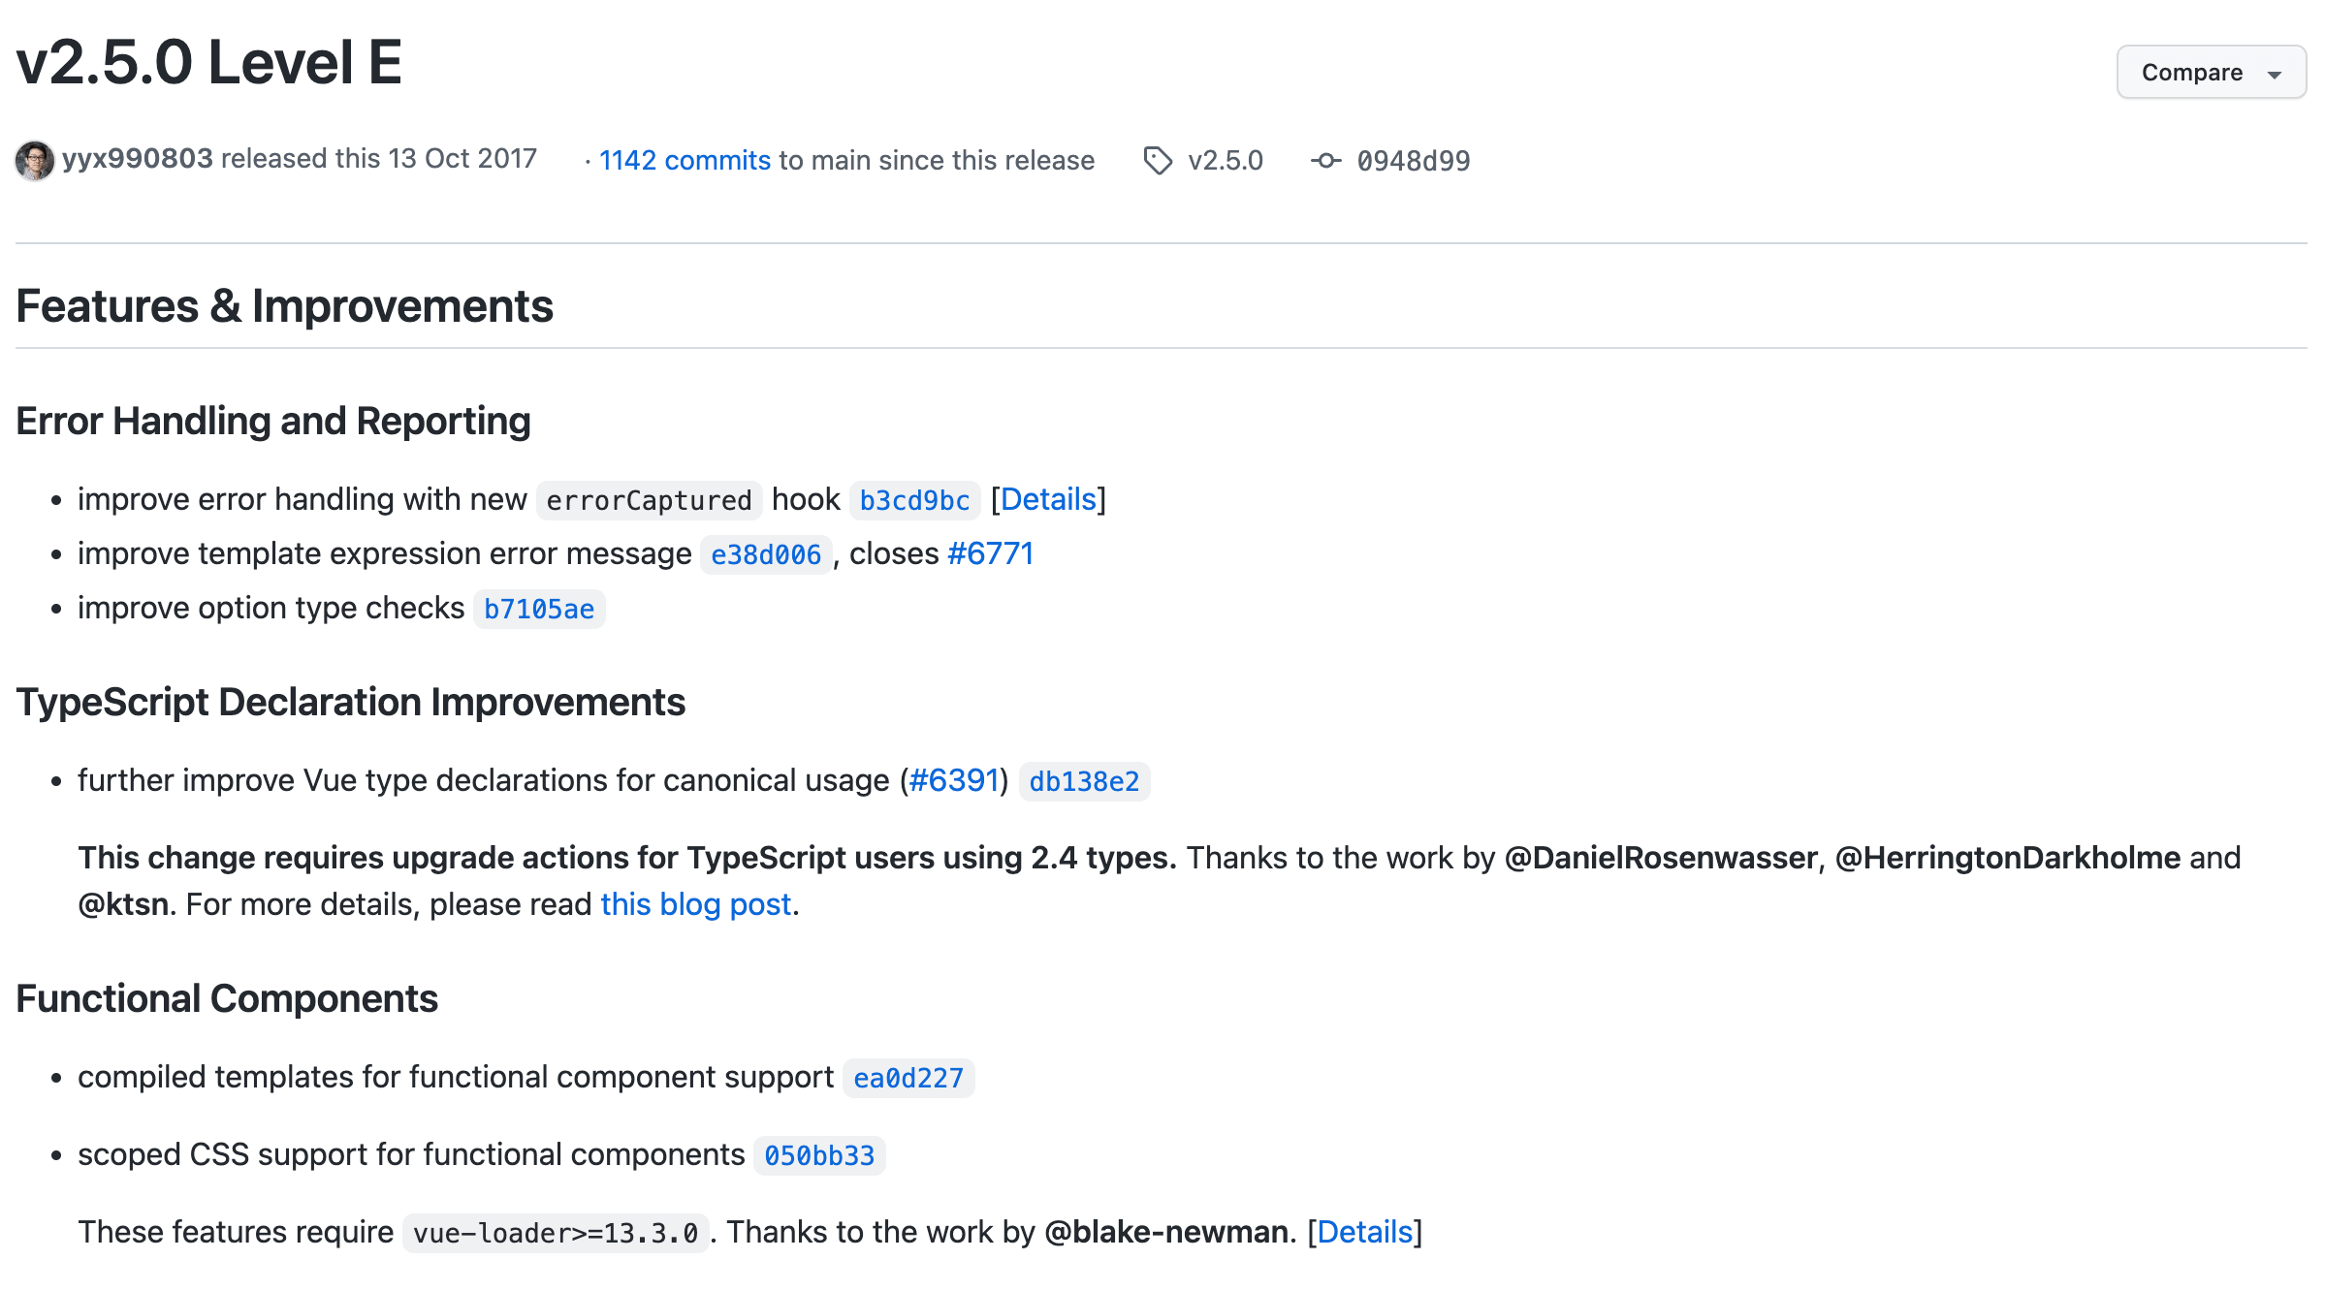
Task: Open Details link for errorCaptured hook
Action: point(1048,500)
